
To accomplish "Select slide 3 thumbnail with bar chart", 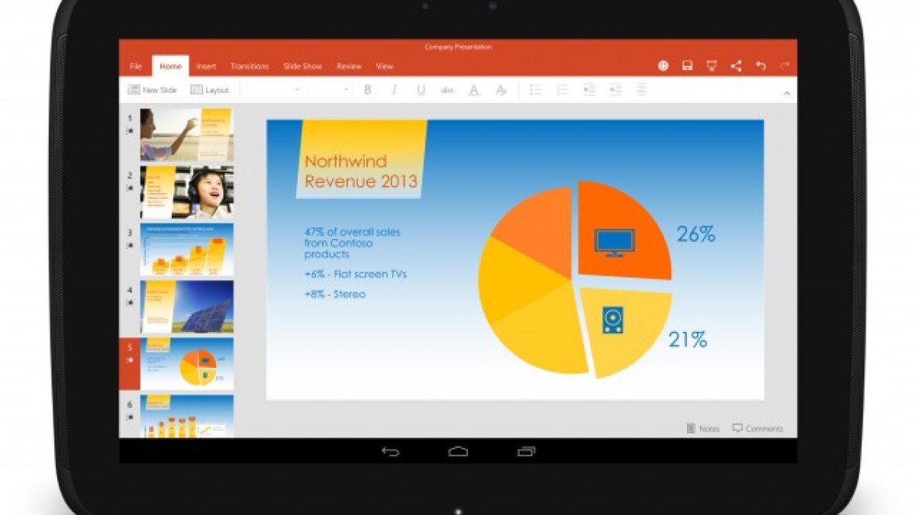I will tap(186, 249).
